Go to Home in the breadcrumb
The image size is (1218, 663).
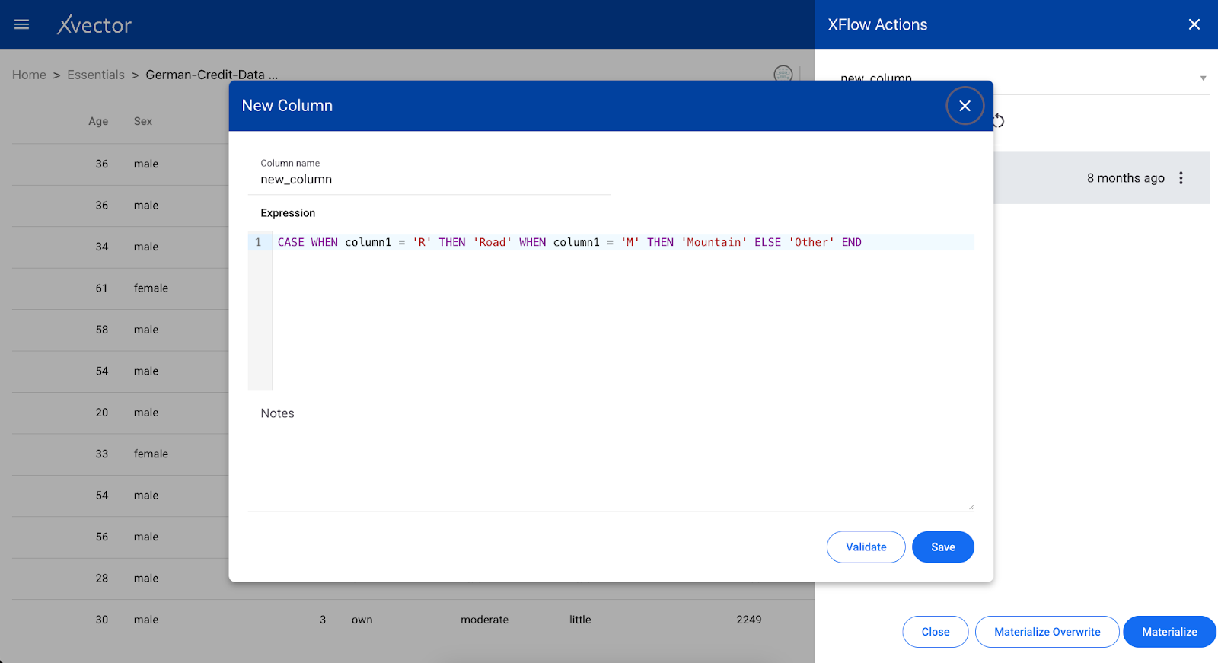[x=29, y=75]
